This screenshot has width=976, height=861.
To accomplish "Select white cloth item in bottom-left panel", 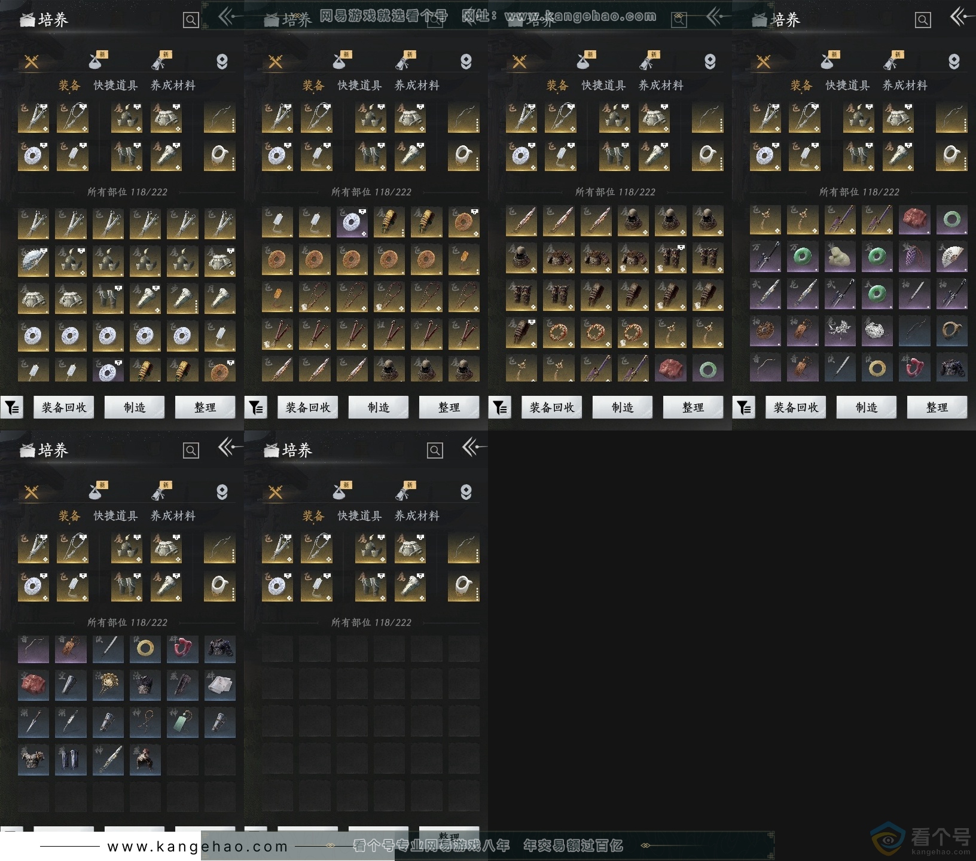I will [219, 685].
